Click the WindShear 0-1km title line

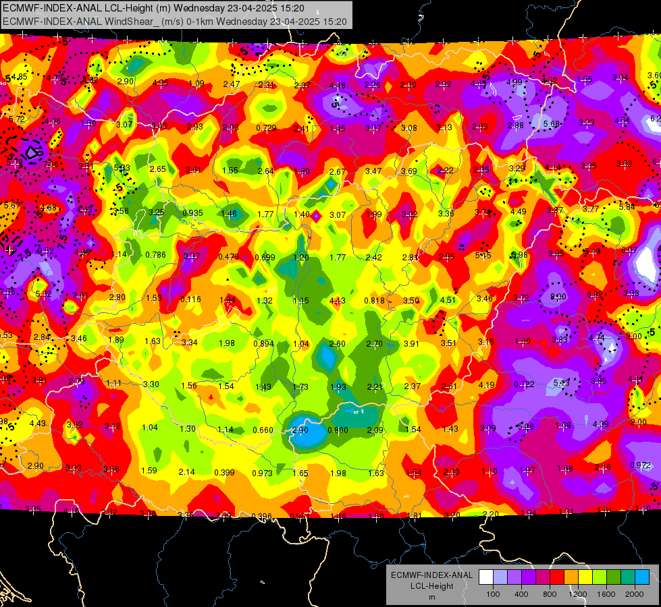(174, 22)
